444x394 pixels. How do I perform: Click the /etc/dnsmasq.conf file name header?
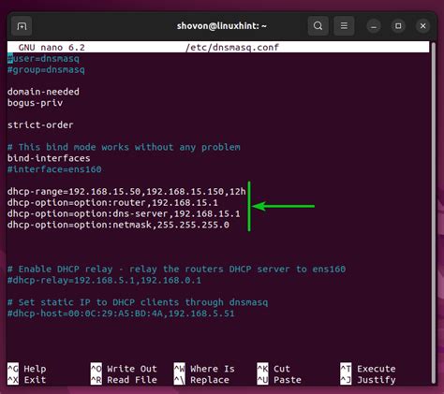tap(232, 48)
